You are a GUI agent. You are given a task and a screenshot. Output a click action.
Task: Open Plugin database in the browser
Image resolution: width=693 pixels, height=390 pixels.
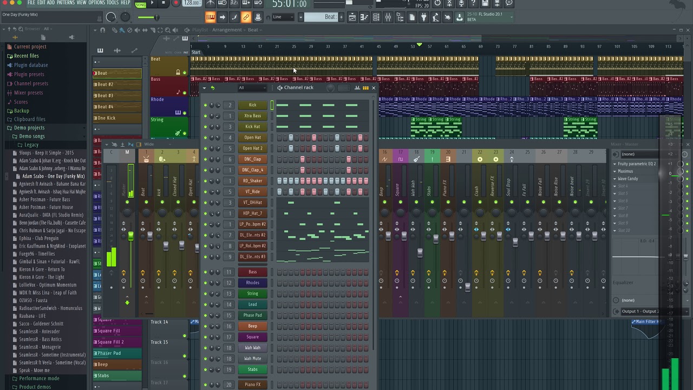31,65
